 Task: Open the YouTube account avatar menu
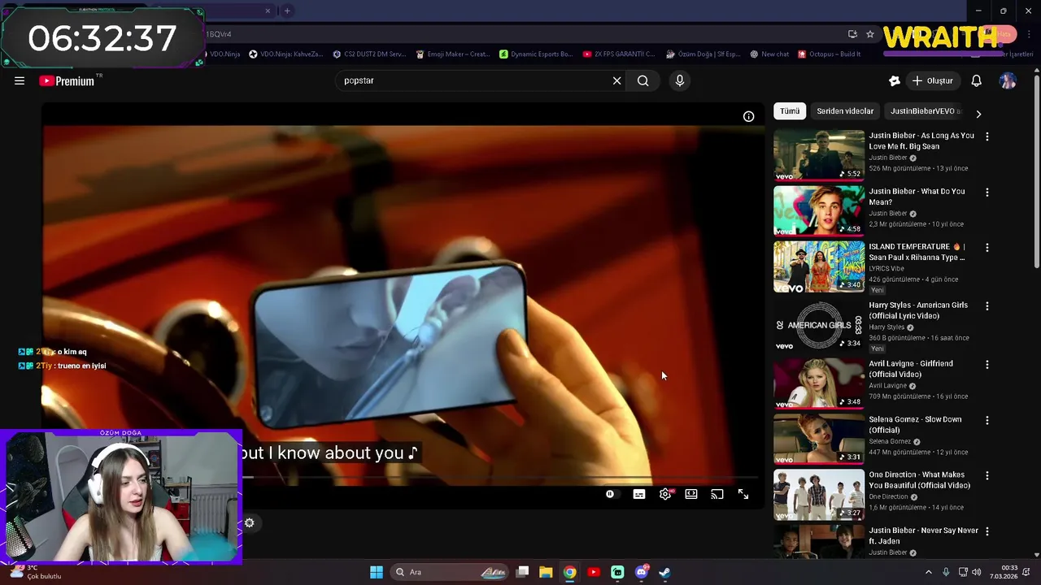click(x=1008, y=80)
